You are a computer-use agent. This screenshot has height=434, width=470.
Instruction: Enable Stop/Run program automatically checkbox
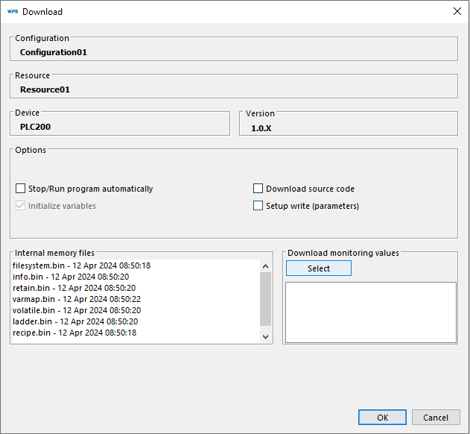[21, 189]
